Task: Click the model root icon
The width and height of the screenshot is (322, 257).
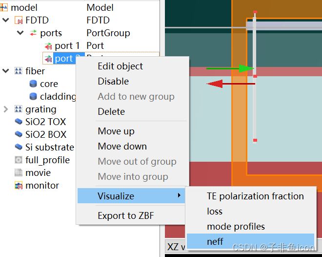Action: (4, 8)
